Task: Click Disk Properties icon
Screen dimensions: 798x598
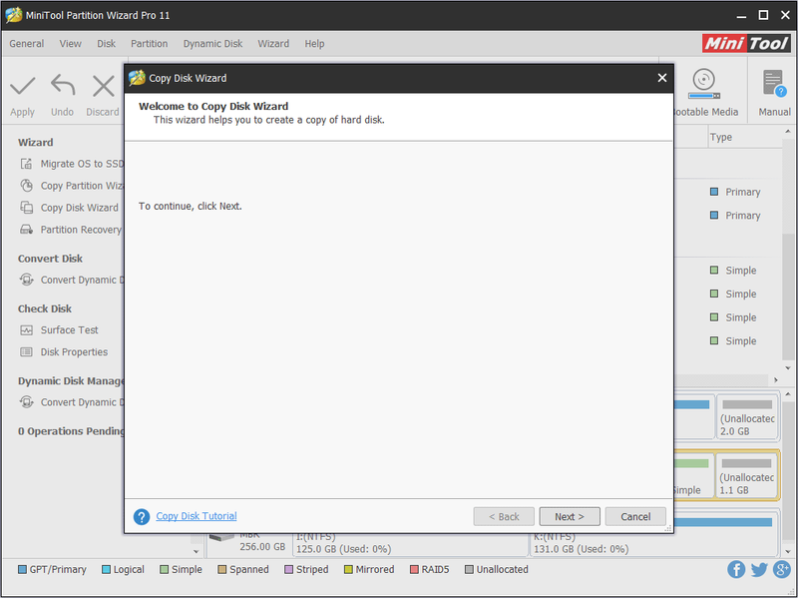Action: tap(27, 352)
